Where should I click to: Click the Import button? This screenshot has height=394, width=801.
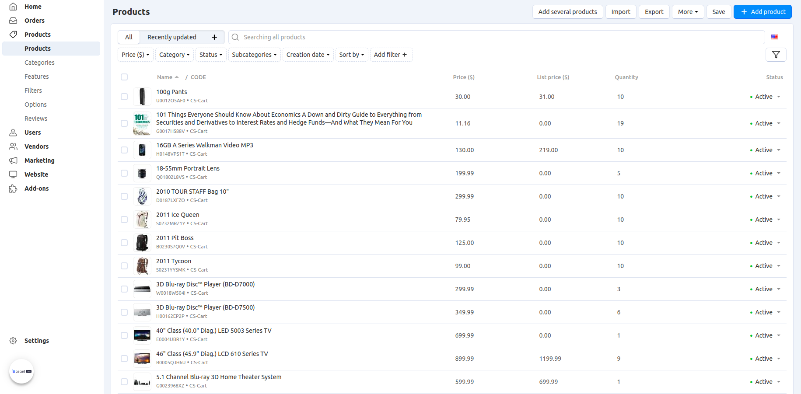click(621, 12)
